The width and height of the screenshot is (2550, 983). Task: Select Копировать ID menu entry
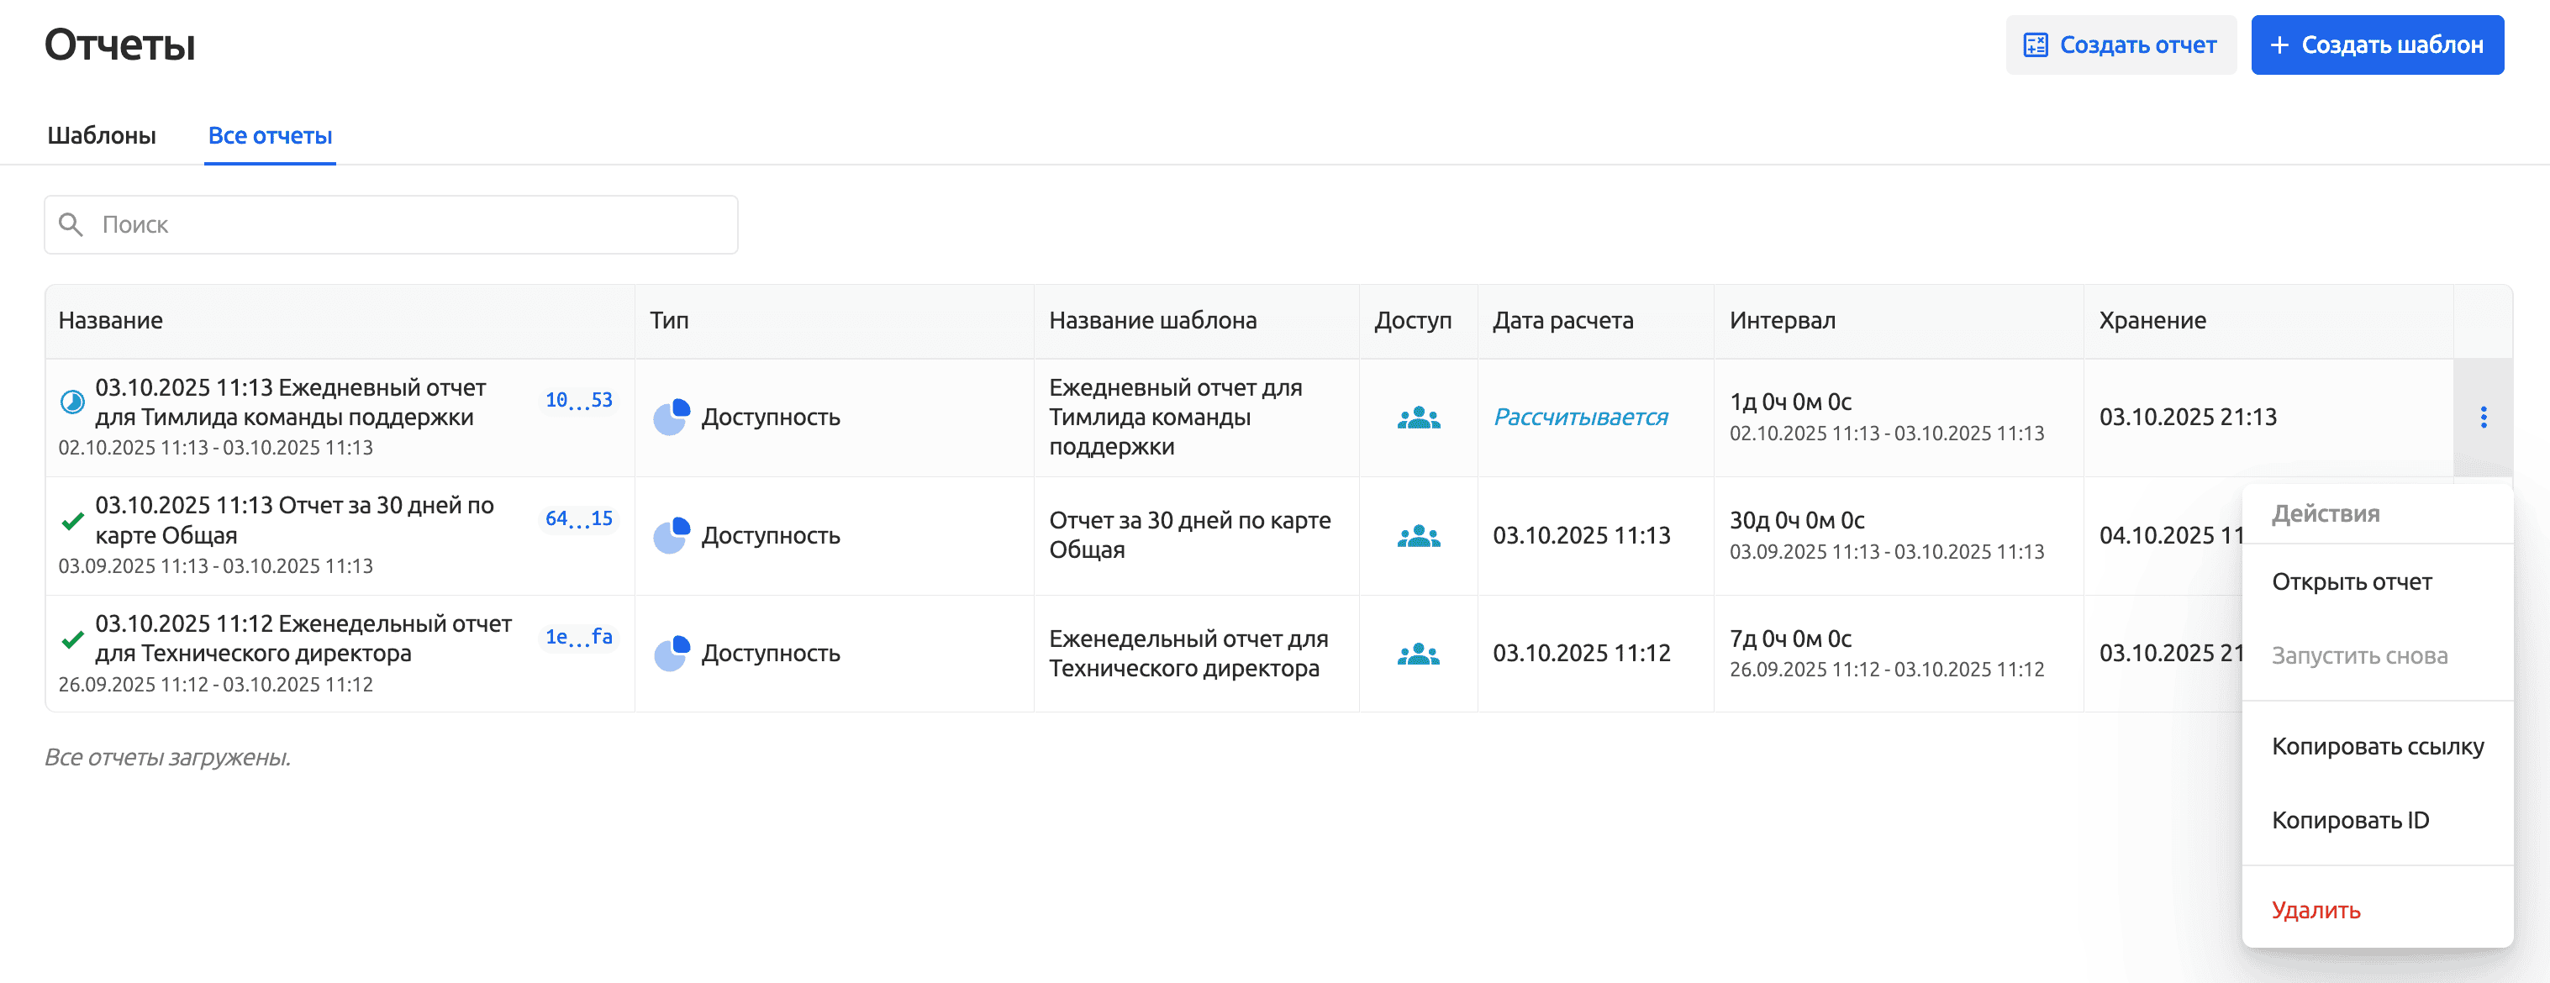pos(2349,821)
